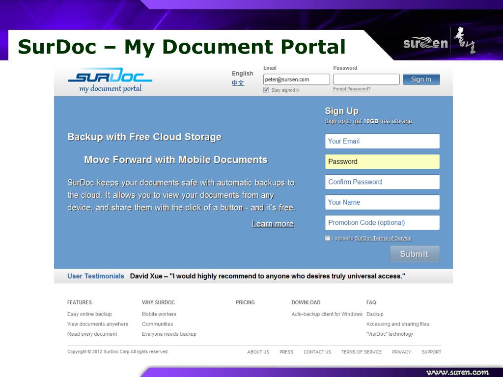Follow the Learn more link
This screenshot has height=377, width=503.
(x=273, y=224)
